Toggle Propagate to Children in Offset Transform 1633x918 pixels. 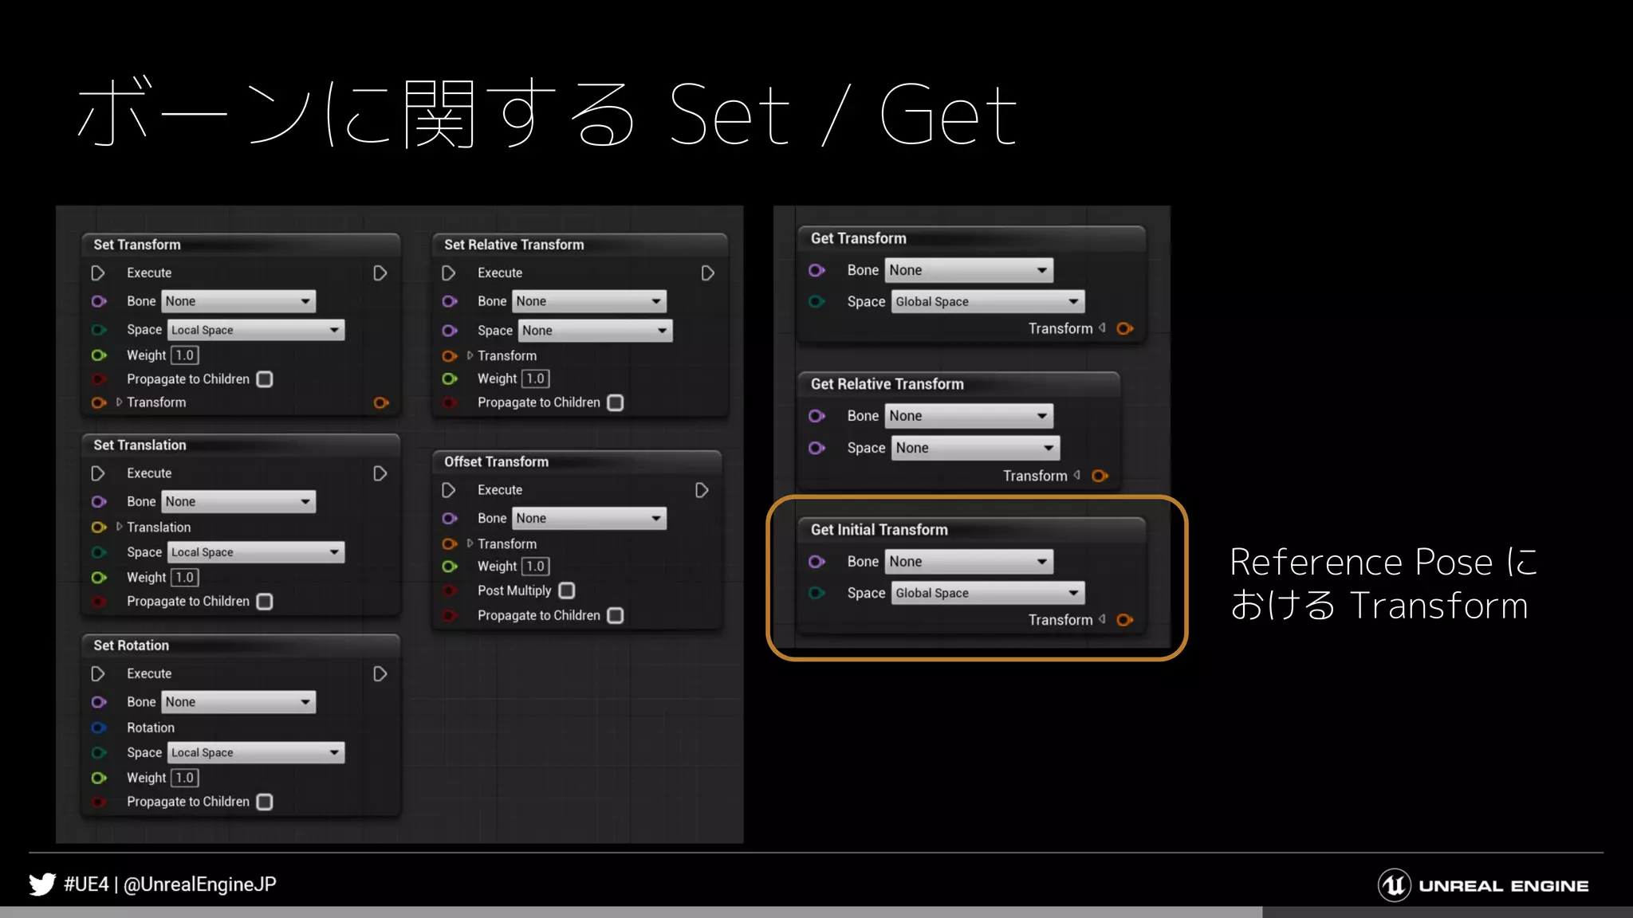[616, 616]
